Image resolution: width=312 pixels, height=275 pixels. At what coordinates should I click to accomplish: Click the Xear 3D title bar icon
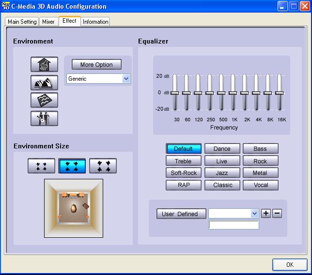click(x=5, y=6)
